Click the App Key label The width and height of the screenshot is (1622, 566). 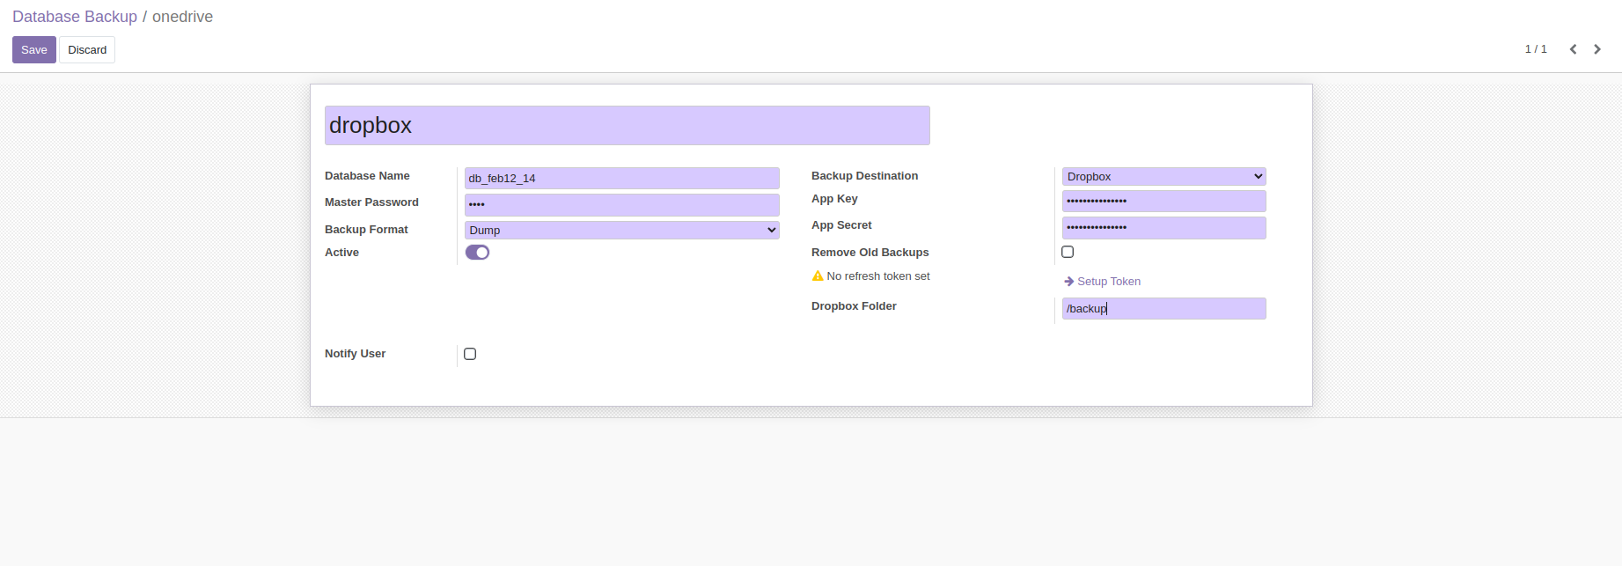pyautogui.click(x=834, y=199)
